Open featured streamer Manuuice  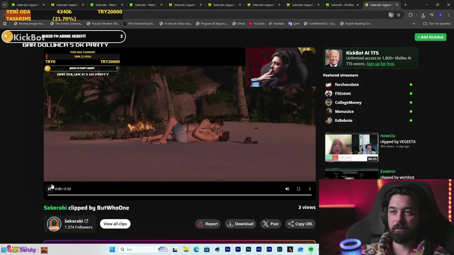[x=344, y=112]
